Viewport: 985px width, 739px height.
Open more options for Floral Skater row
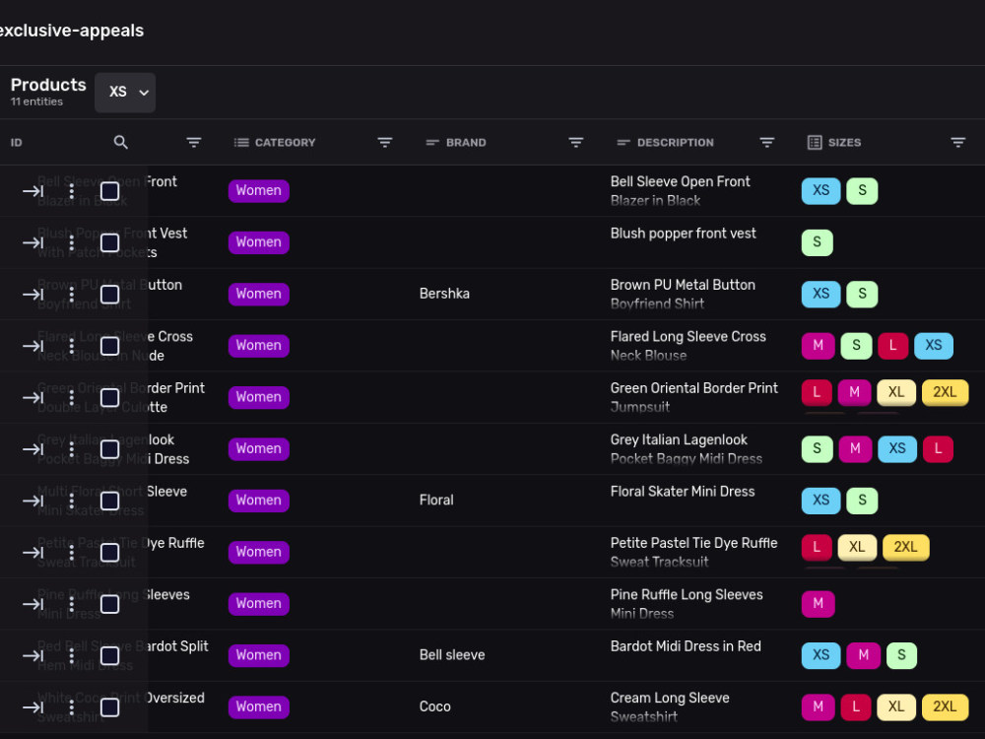tap(72, 501)
